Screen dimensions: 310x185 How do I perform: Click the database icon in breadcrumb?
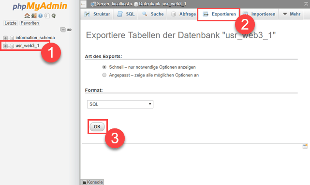click(136, 4)
